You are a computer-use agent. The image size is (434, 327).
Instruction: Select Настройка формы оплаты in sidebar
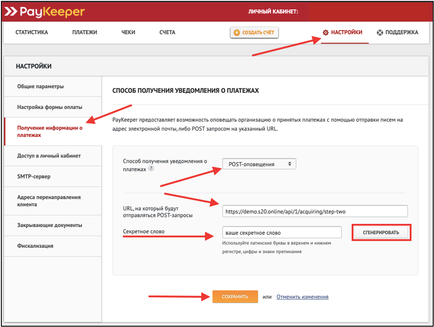click(x=53, y=107)
